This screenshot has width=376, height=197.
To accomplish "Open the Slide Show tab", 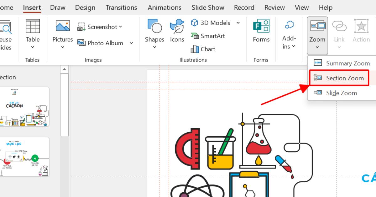I will pos(208,7).
